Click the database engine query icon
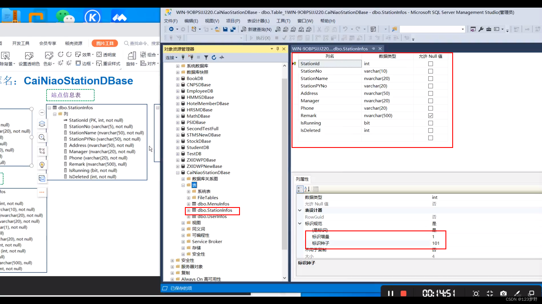Viewport: 542px width, 304px height. pyautogui.click(x=278, y=29)
